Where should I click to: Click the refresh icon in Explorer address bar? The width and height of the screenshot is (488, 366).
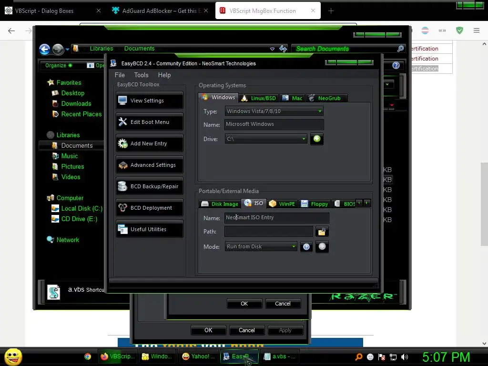click(x=283, y=49)
